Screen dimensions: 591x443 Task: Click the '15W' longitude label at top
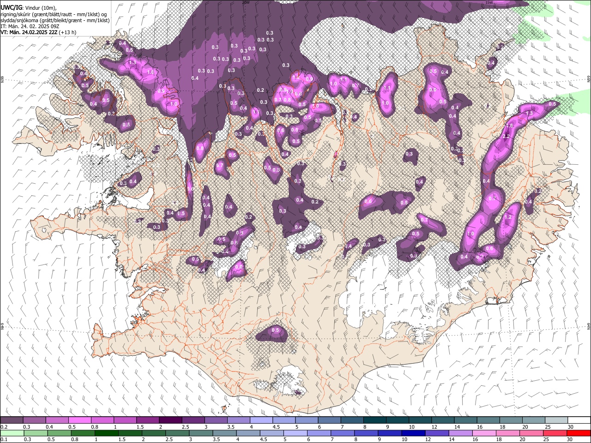point(489,2)
